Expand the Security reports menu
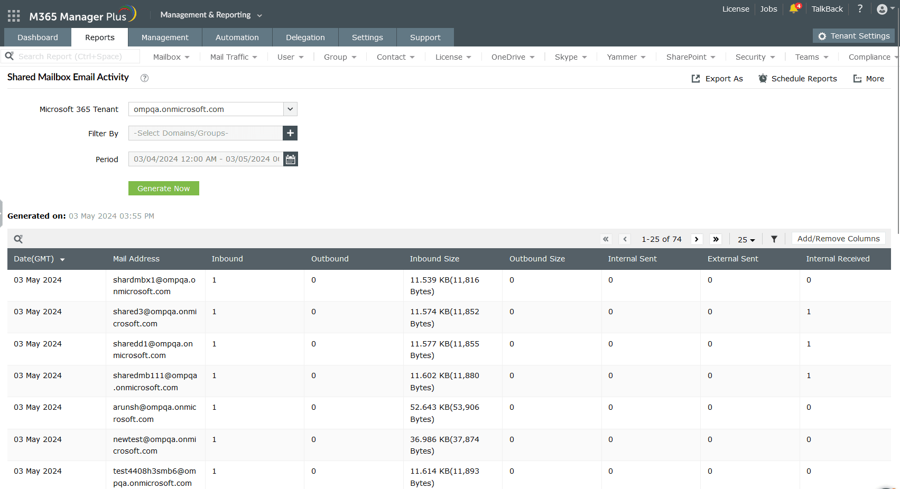Screen dimensions: 900x489 pos(755,57)
